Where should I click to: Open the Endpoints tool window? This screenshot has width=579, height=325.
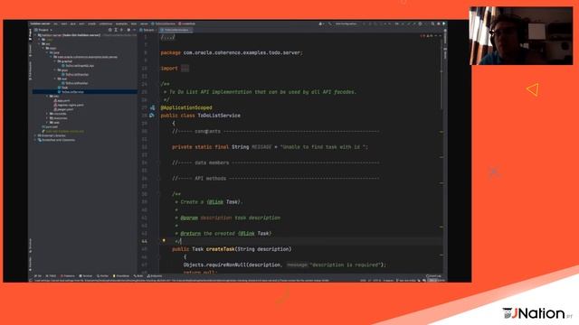tap(155, 275)
